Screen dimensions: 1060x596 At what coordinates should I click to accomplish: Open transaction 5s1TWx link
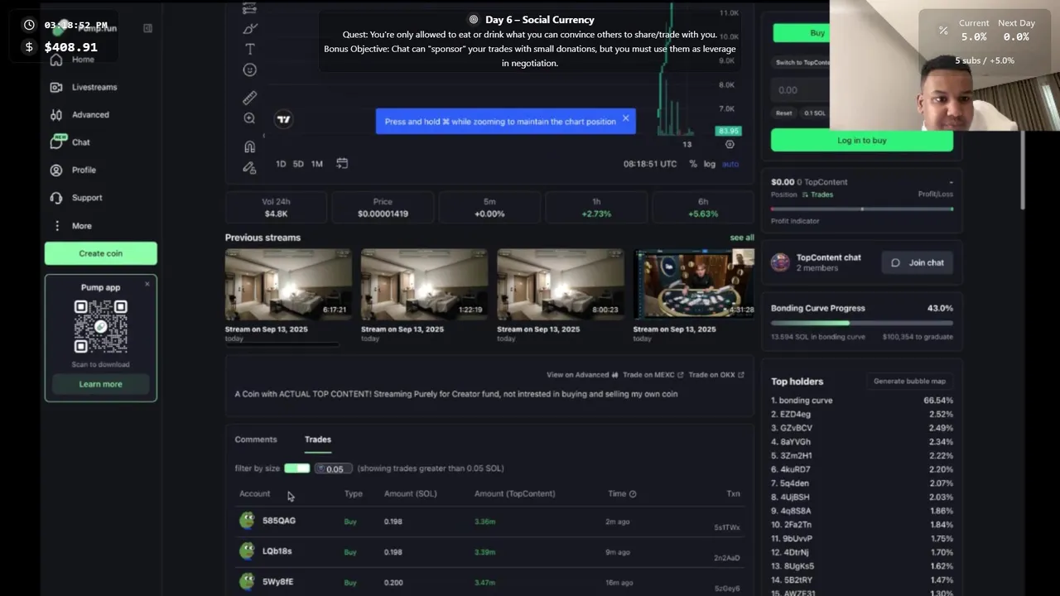click(727, 527)
